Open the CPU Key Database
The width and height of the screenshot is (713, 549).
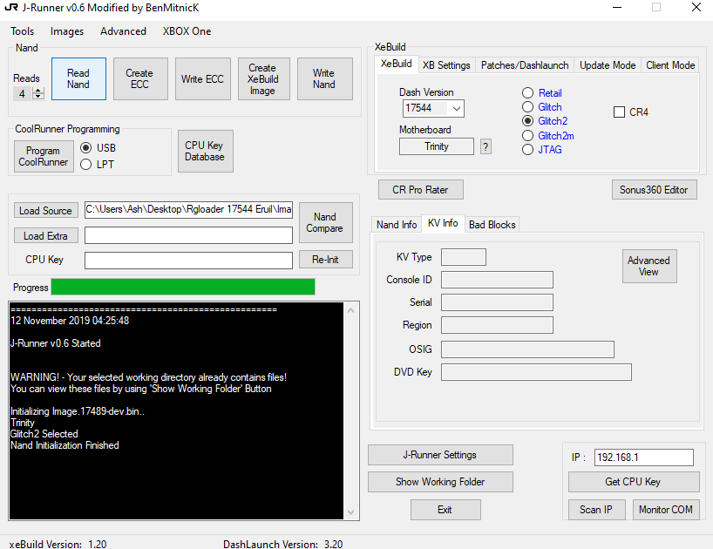tap(205, 152)
